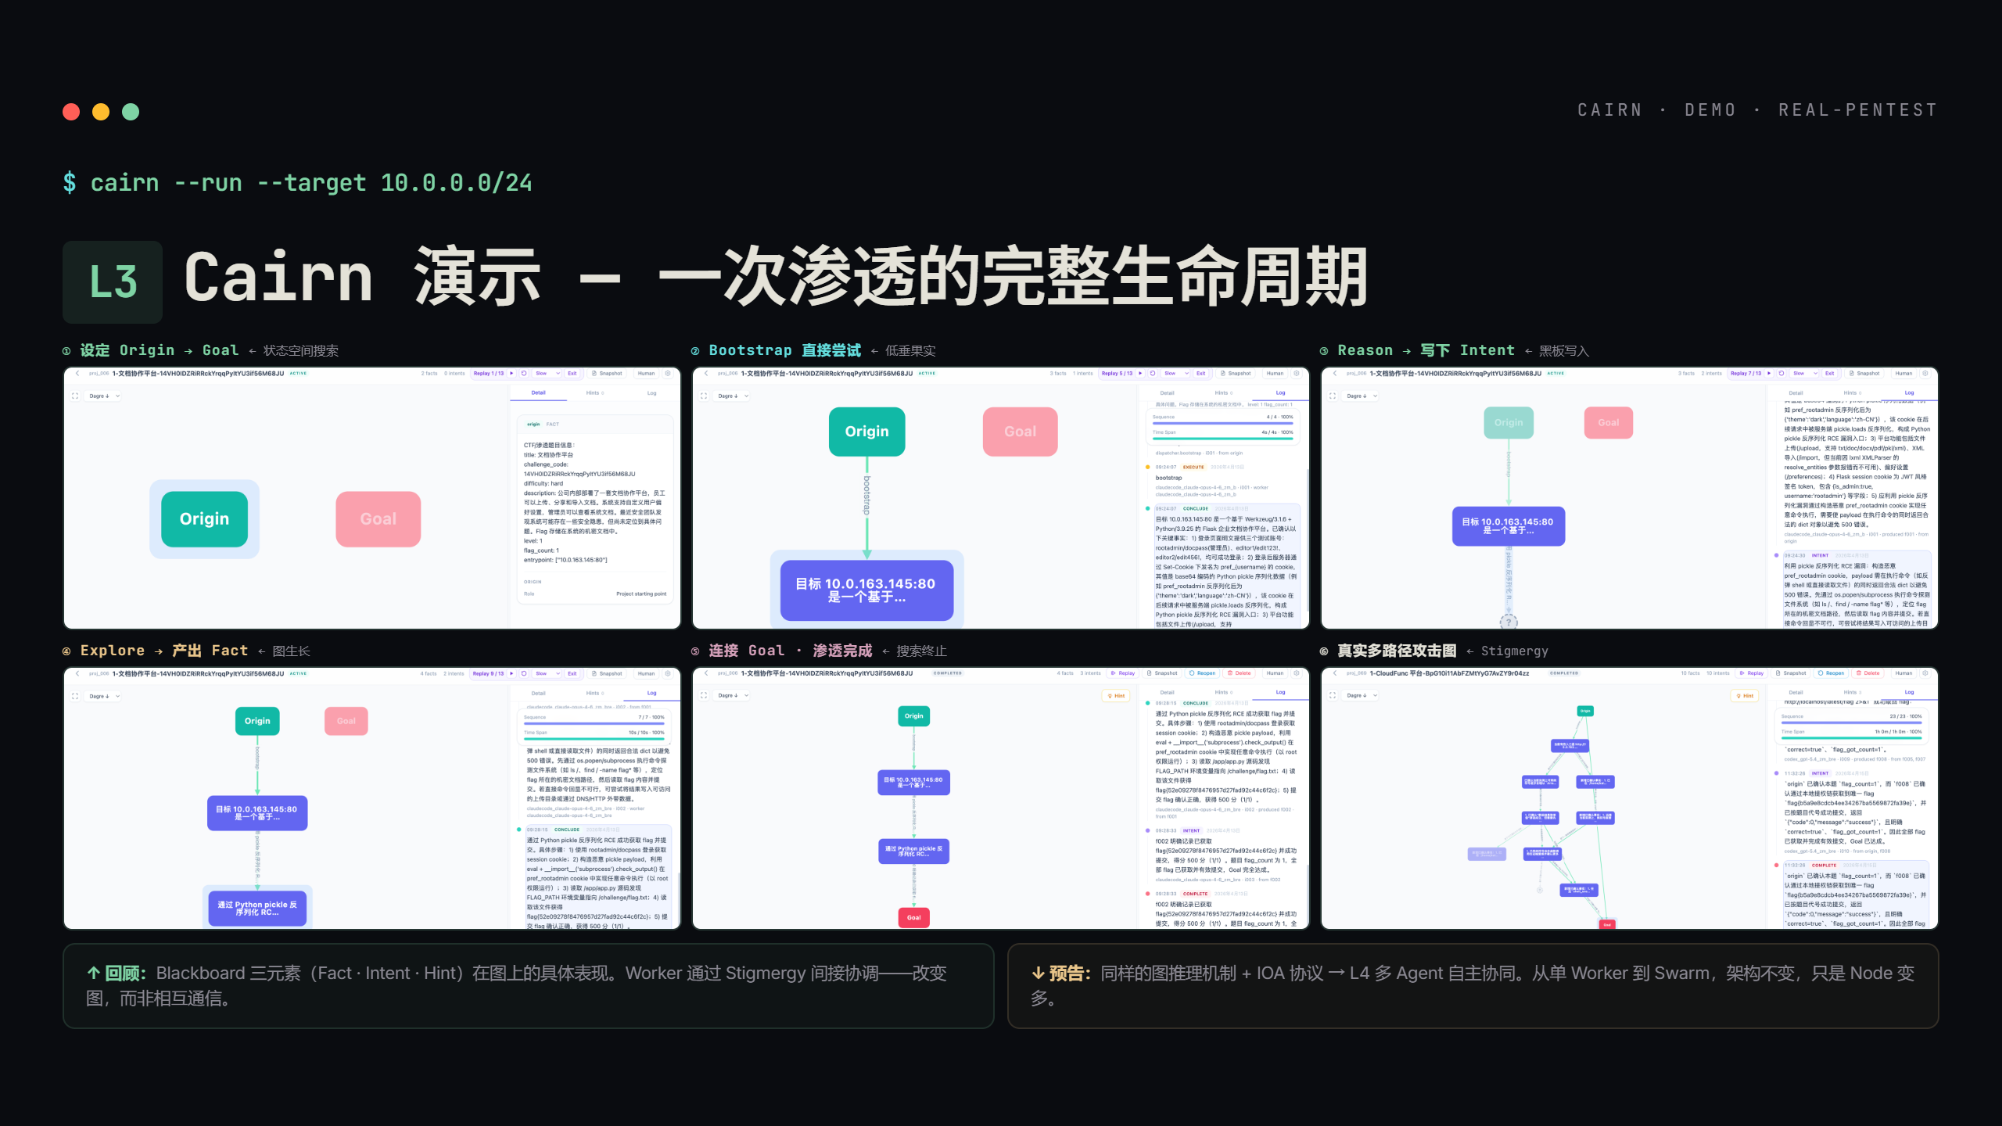Click Hint lightbulb button in 文档协作平台 COMPLETED panel
Image resolution: width=2002 pixels, height=1126 pixels.
(x=1116, y=696)
